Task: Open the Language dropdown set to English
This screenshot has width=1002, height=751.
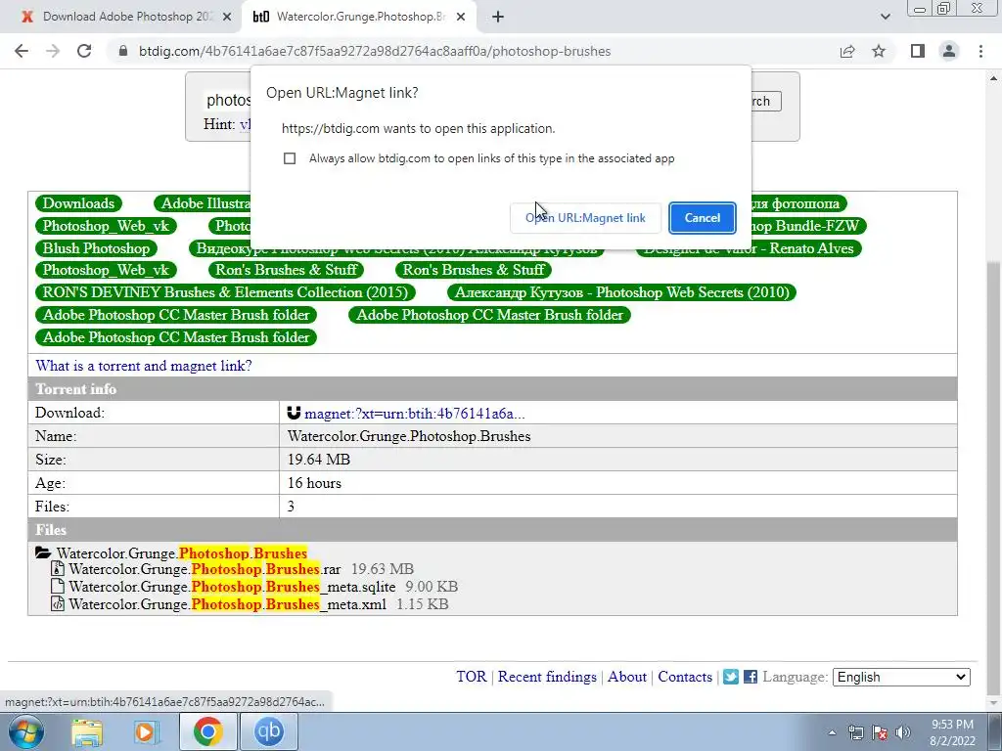Action: coord(901,677)
